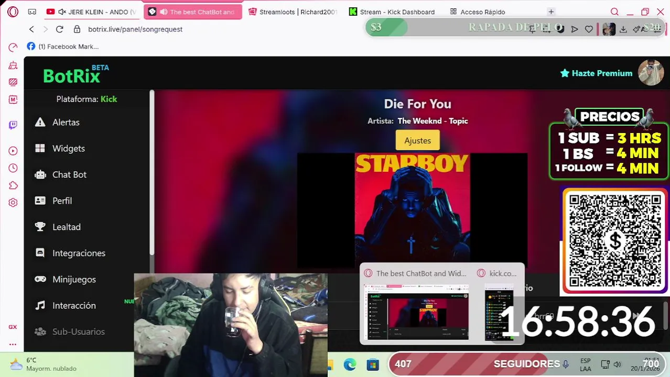The height and width of the screenshot is (377, 670).
Task: Click the send flow arrow icon
Action: [575, 29]
